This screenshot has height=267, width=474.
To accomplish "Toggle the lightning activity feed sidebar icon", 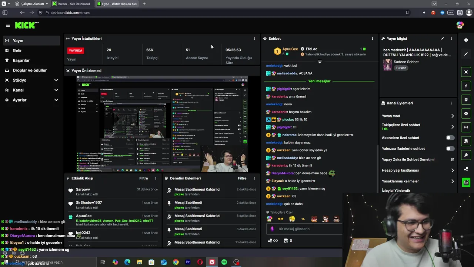I will 466,86.
